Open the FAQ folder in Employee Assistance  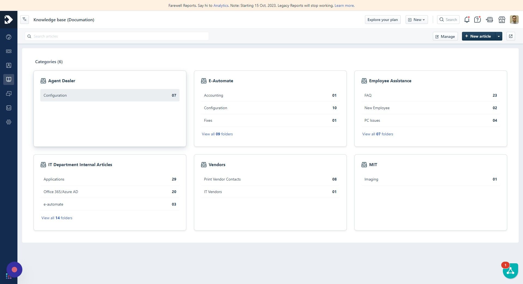click(x=430, y=95)
